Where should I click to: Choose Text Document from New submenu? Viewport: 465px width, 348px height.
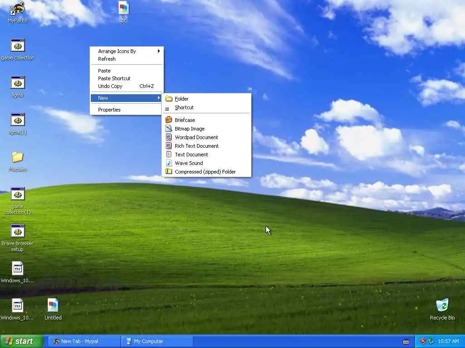[207, 155]
